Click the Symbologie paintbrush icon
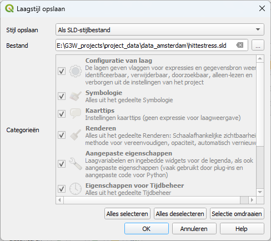This screenshot has height=241, width=271. 76,96
